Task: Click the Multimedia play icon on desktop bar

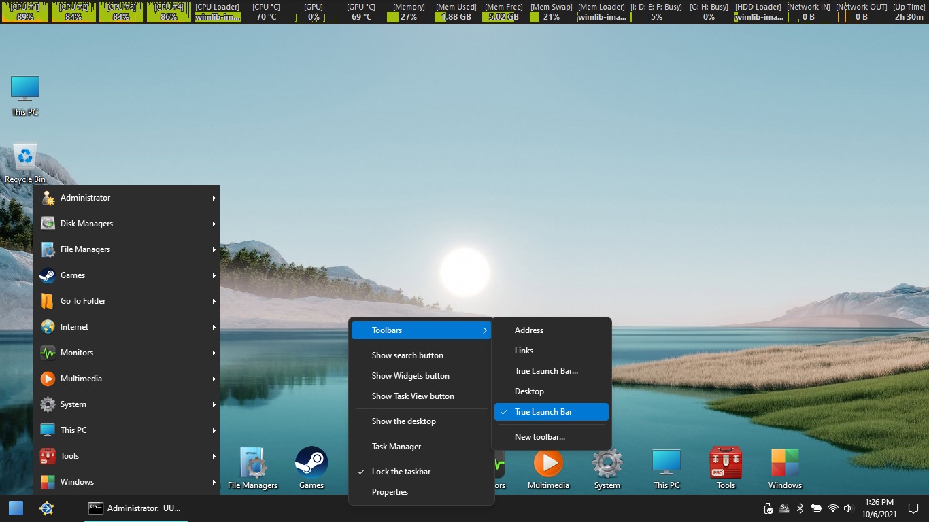Action: pyautogui.click(x=548, y=464)
